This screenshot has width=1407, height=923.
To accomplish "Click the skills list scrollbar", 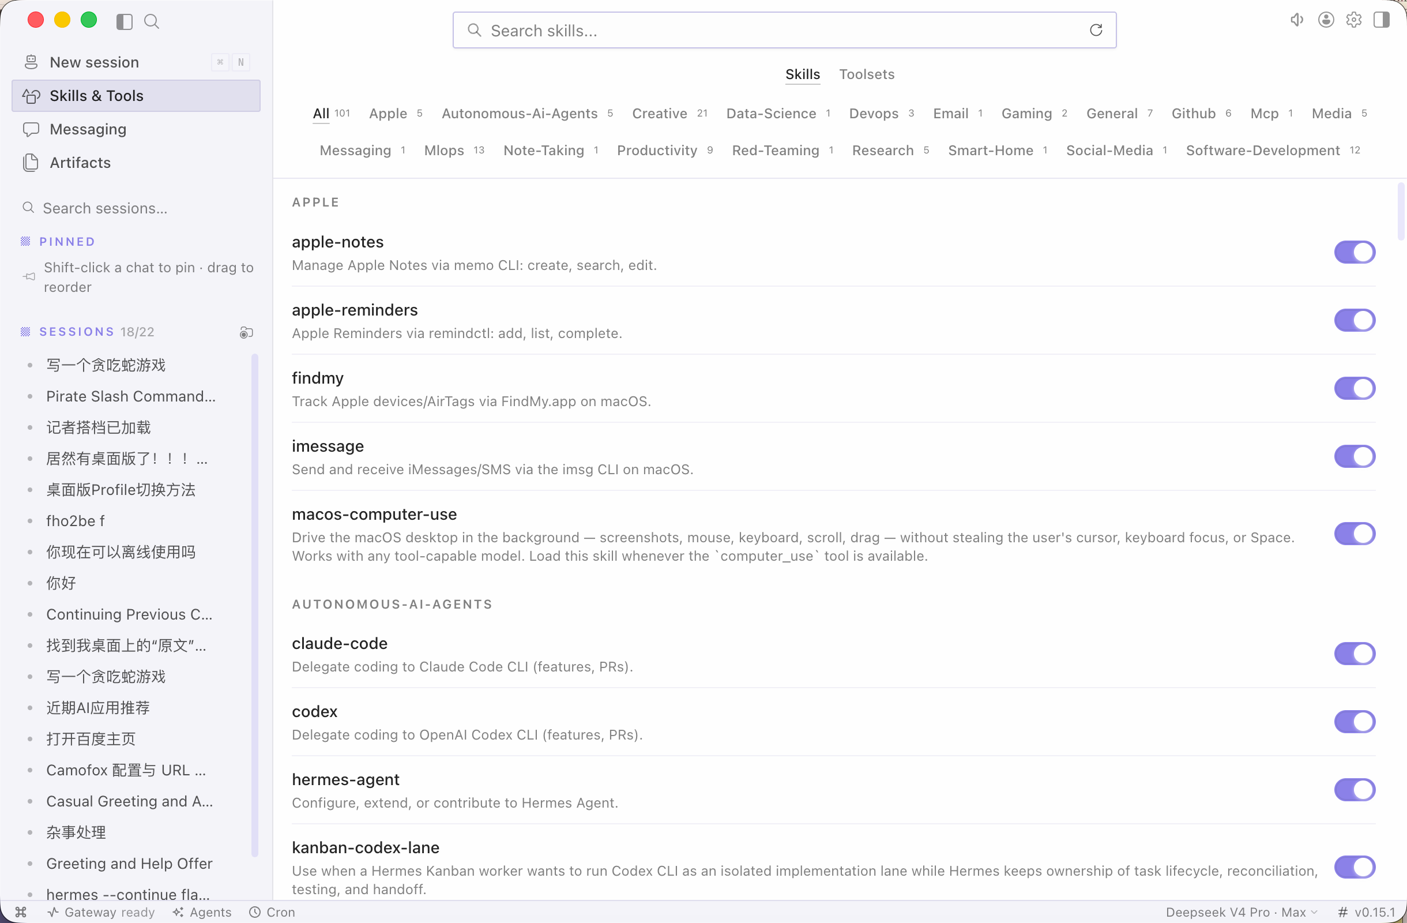I will click(x=1400, y=212).
